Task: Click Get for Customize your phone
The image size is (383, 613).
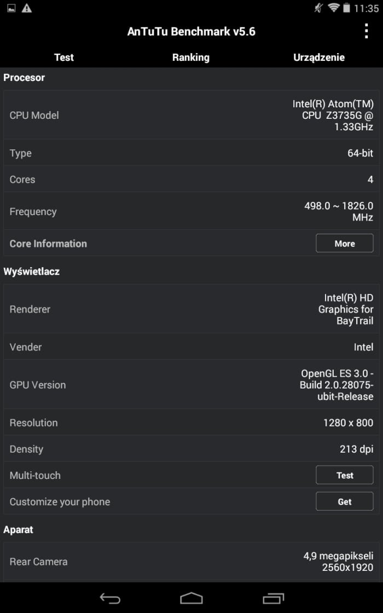Action: click(344, 501)
